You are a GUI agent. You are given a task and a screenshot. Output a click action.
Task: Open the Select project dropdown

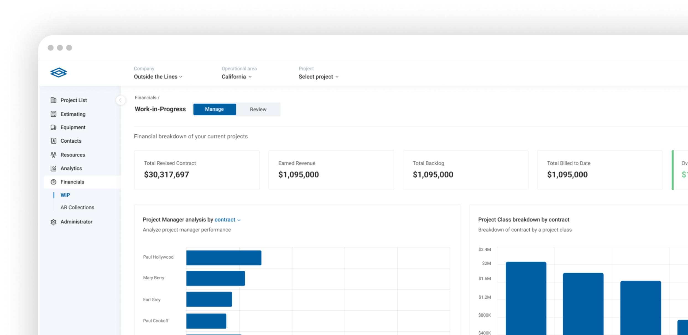click(319, 77)
